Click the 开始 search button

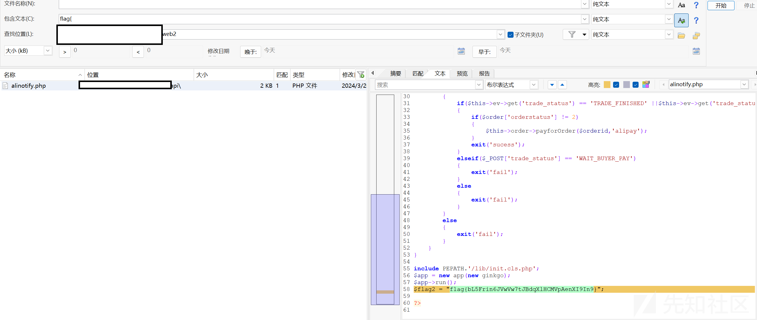point(721,5)
